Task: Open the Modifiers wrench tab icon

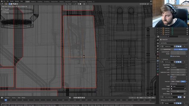Action: (x=158, y=61)
